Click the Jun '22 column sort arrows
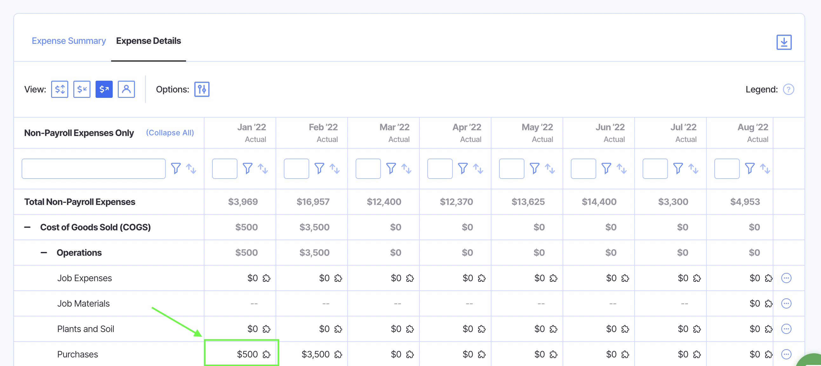821x366 pixels. click(622, 168)
